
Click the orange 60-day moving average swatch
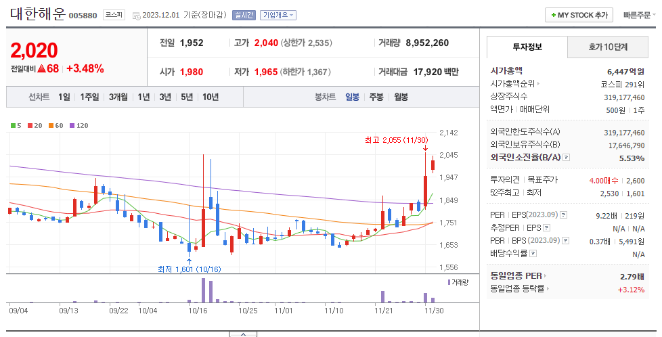pyautogui.click(x=51, y=125)
